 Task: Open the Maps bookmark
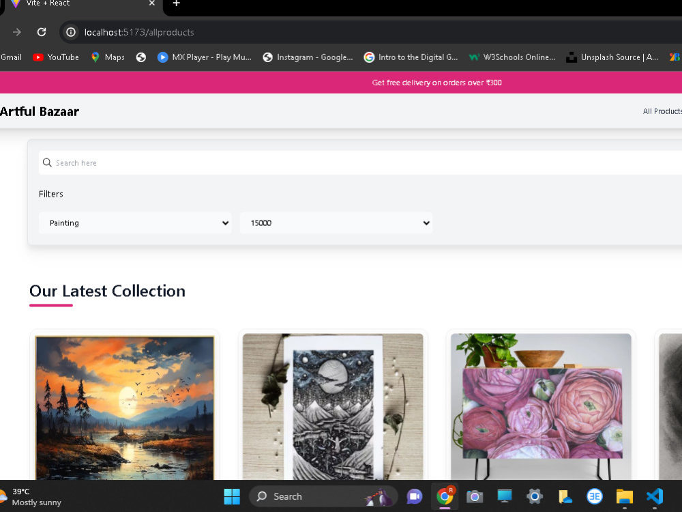[x=108, y=57]
